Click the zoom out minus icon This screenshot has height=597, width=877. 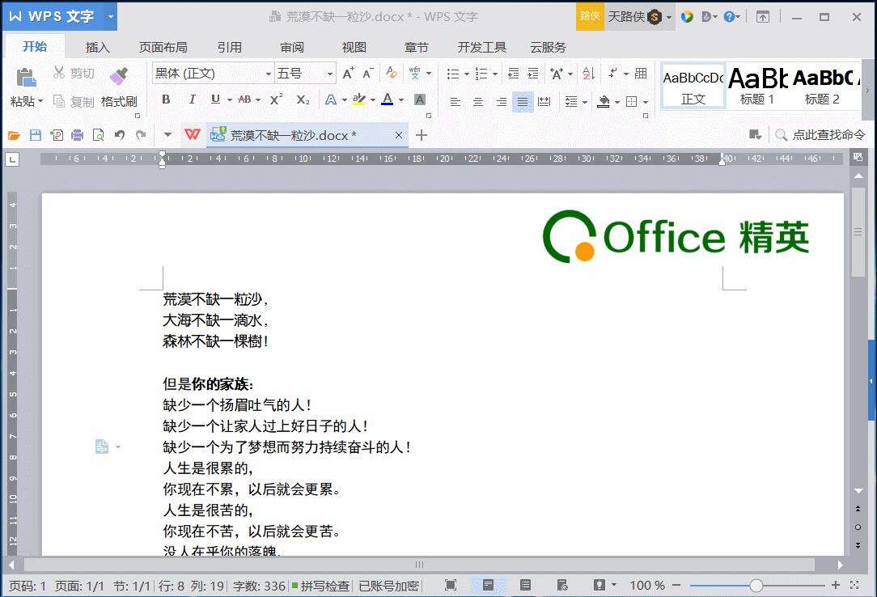coord(676,585)
